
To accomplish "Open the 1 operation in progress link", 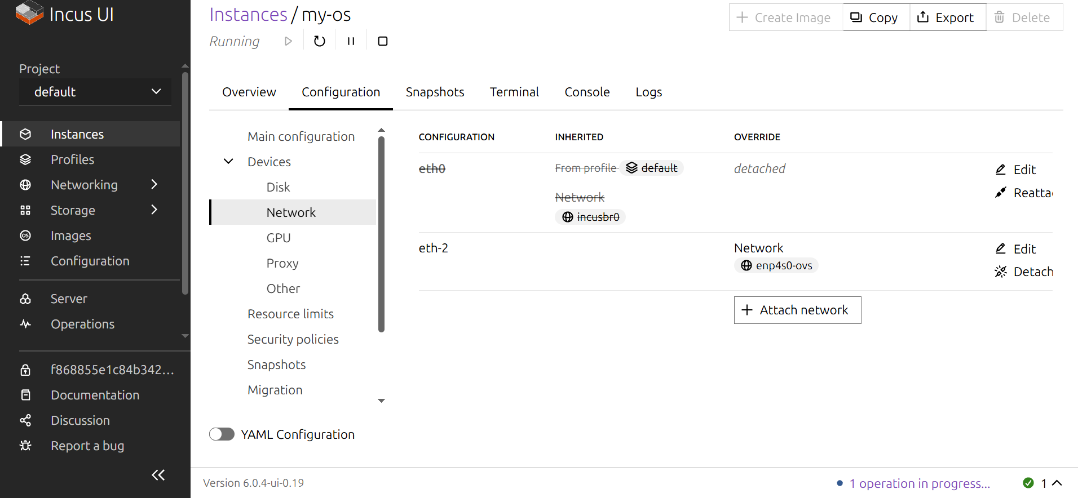I will (x=919, y=483).
